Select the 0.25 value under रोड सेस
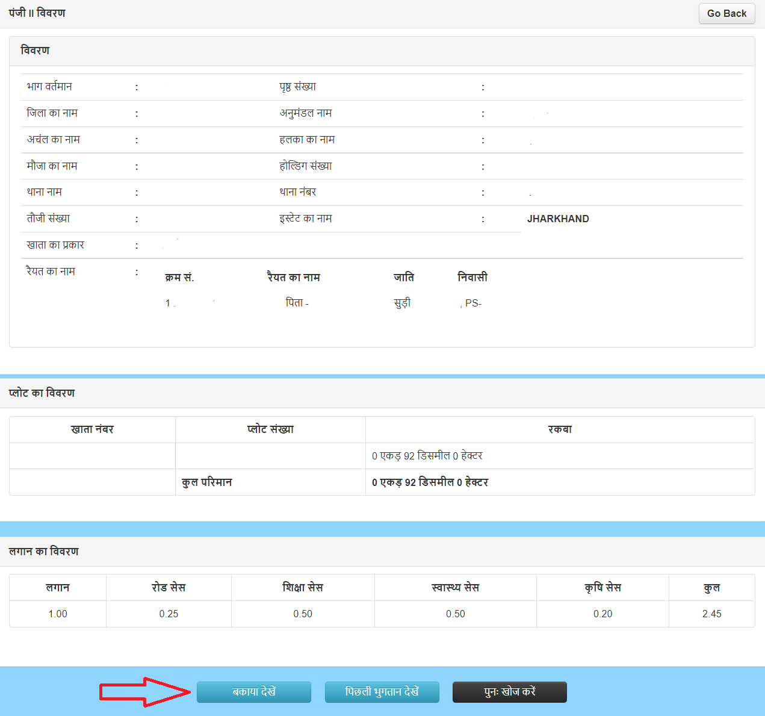765x716 pixels. (x=169, y=614)
